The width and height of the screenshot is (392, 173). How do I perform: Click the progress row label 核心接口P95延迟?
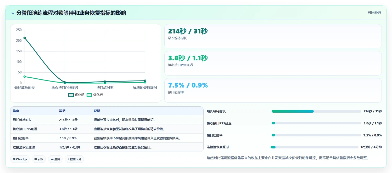[219, 123]
